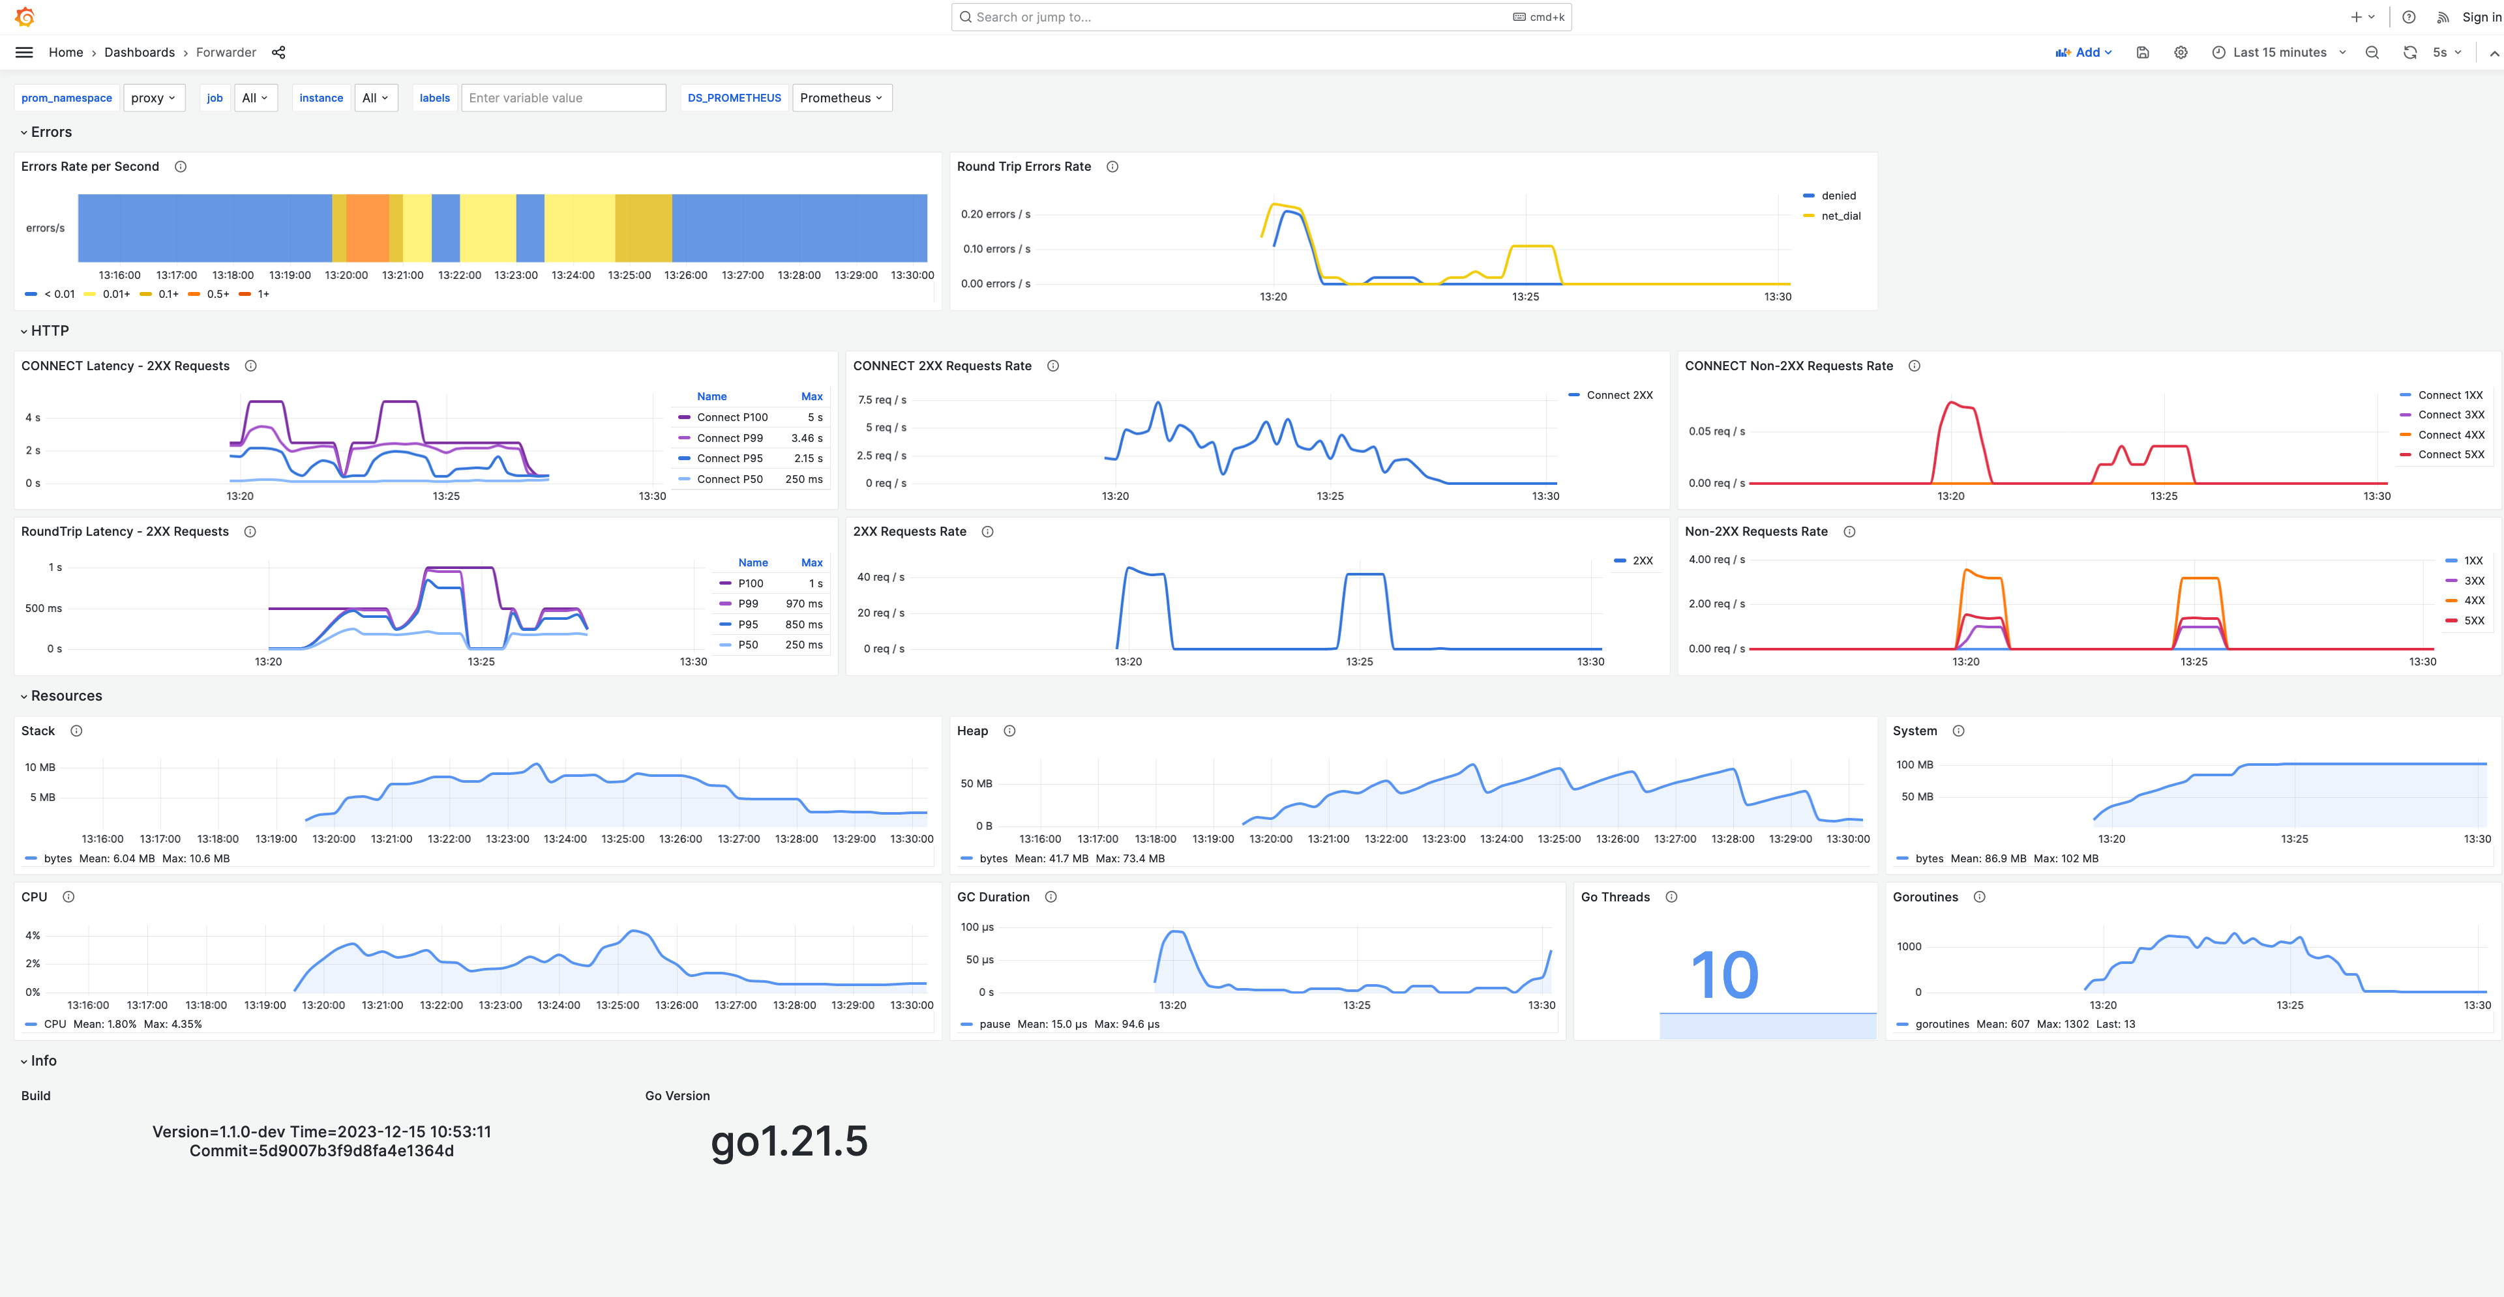The image size is (2504, 1297).
Task: Toggle the 4XX series in legend
Action: (2474, 600)
